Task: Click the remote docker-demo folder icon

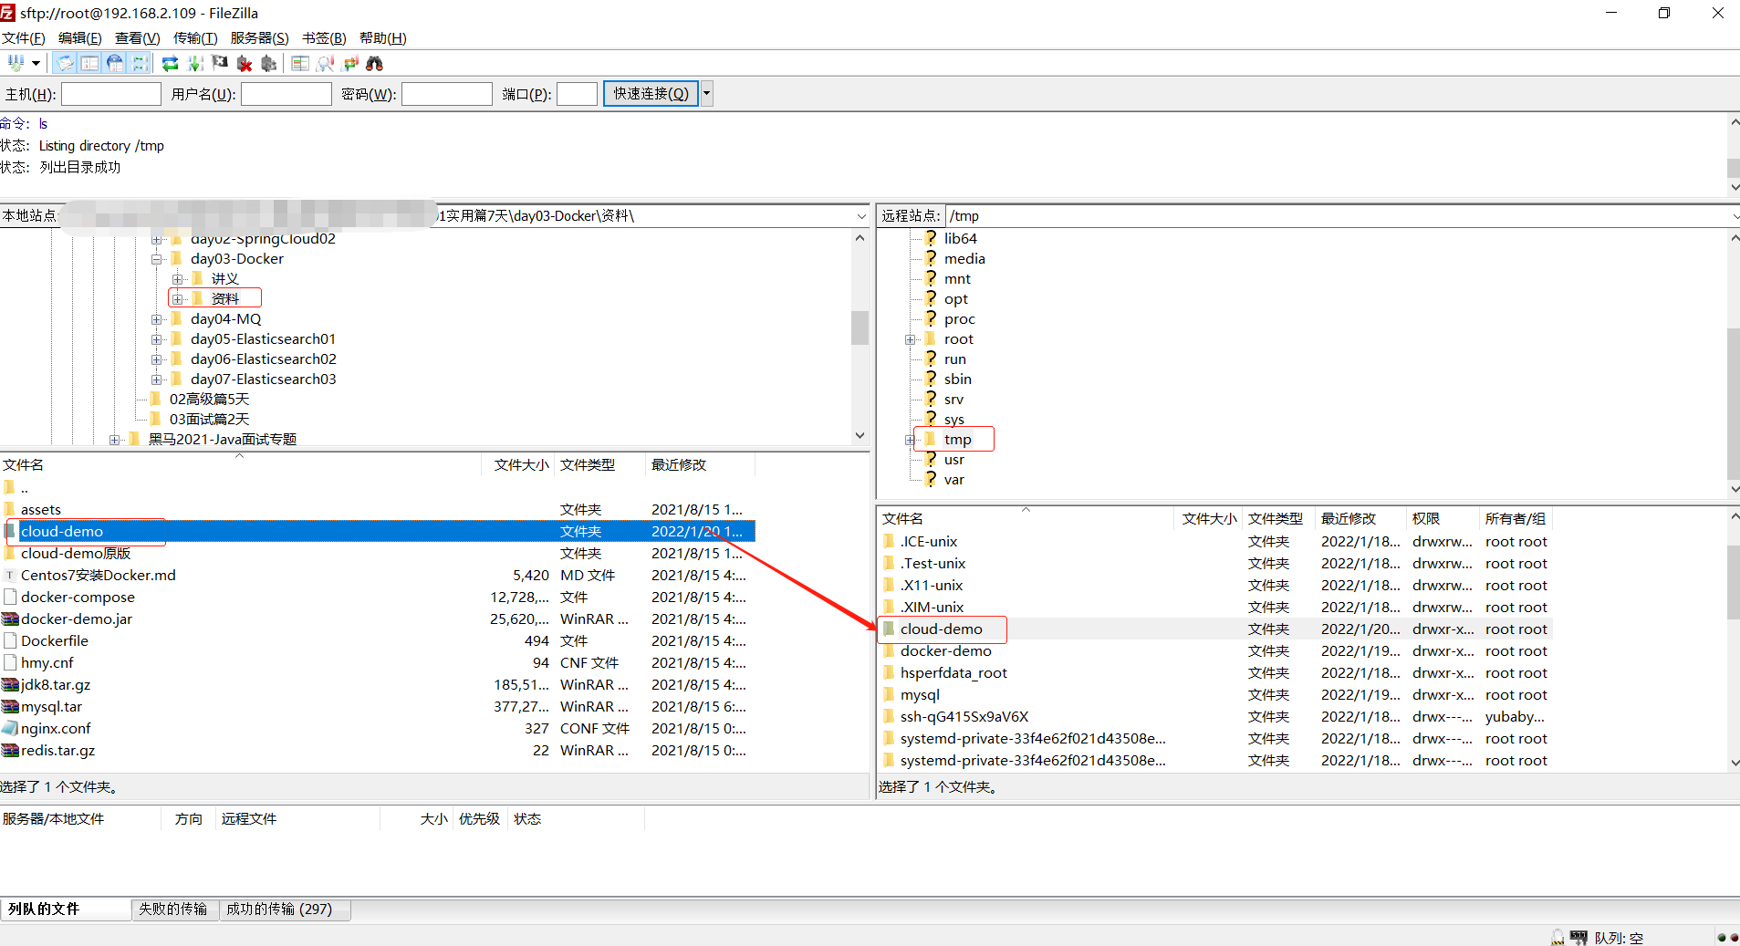Action: pyautogui.click(x=889, y=650)
